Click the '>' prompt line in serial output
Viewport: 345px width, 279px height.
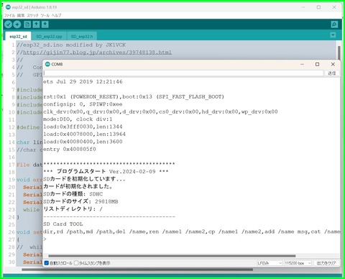pos(45,239)
